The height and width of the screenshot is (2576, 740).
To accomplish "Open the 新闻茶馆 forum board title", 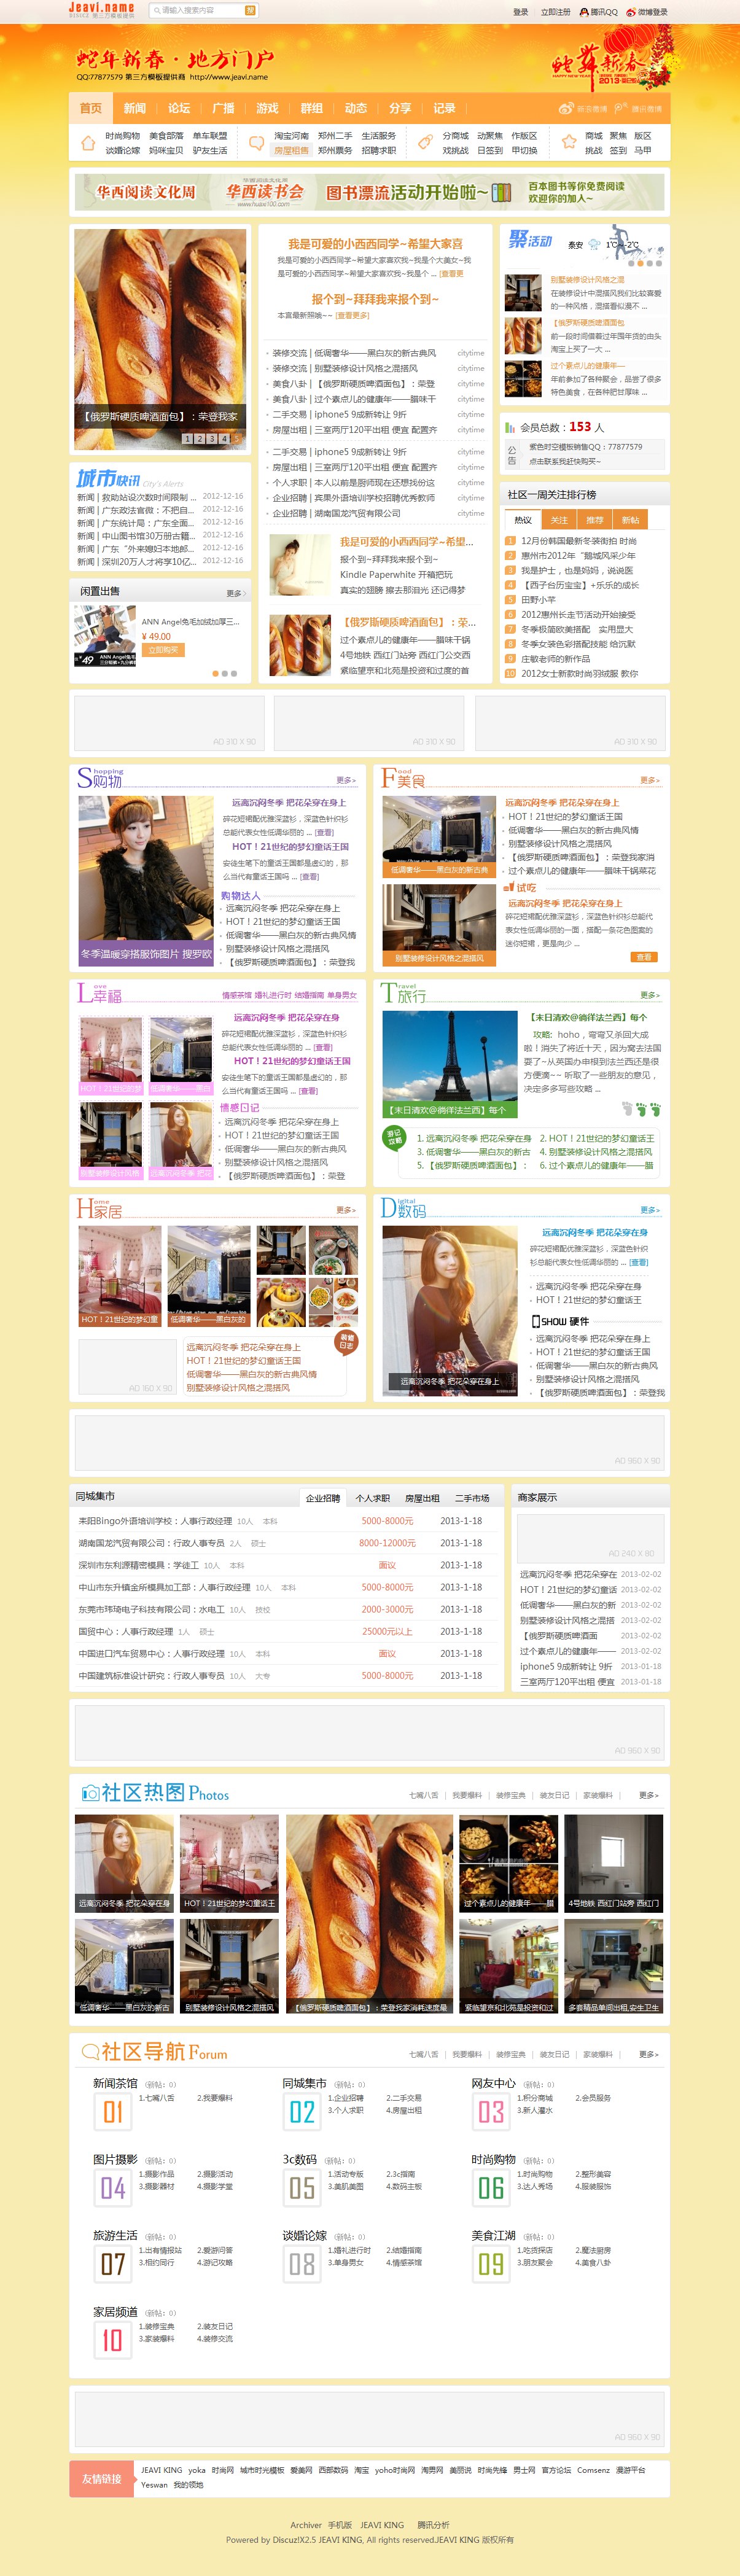I will coord(115,2083).
